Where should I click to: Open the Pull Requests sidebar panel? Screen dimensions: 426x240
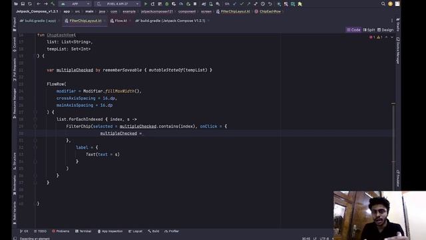[15, 69]
